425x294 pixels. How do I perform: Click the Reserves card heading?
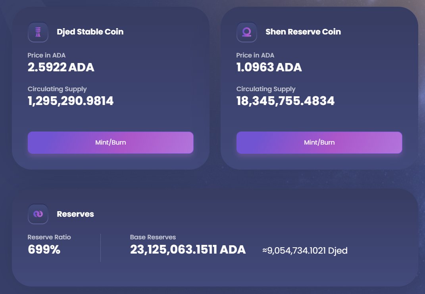click(75, 214)
